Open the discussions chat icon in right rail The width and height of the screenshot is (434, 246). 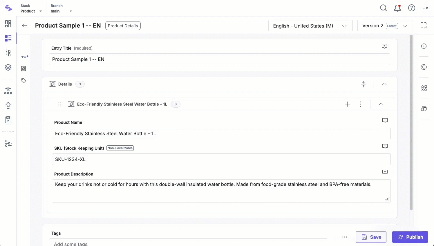pos(424,109)
